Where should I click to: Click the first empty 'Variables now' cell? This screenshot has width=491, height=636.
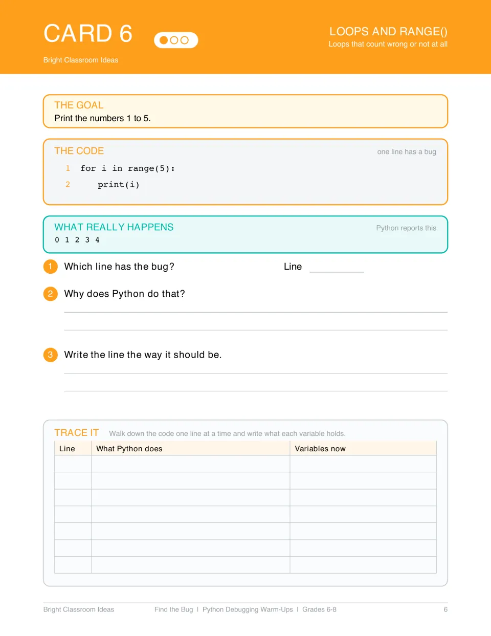(x=363, y=464)
